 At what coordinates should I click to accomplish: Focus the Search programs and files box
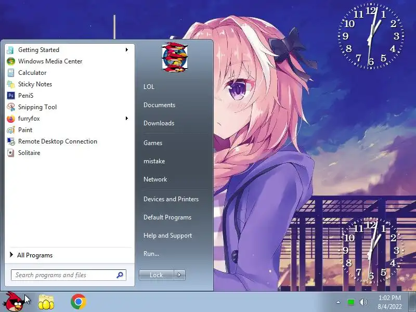pyautogui.click(x=69, y=275)
